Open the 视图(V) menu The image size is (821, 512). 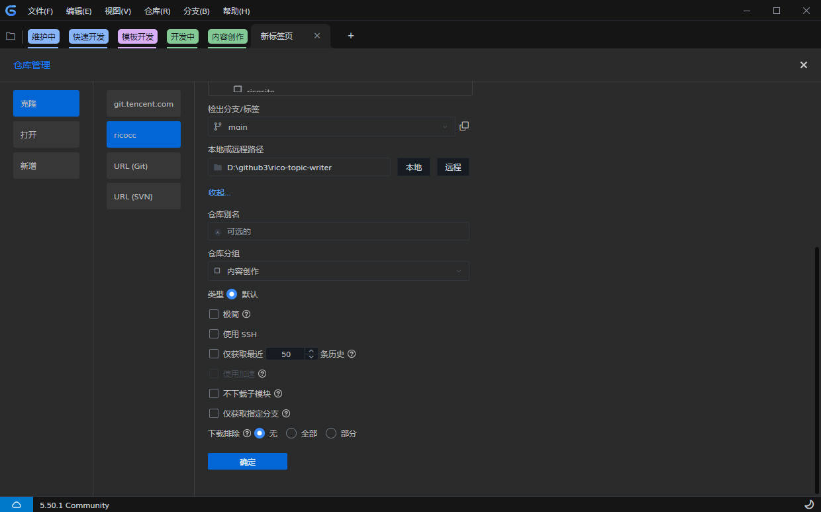click(118, 11)
